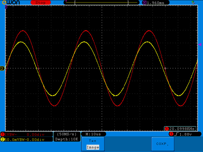Click the sample rate readout (50MS/s)

click(67, 134)
